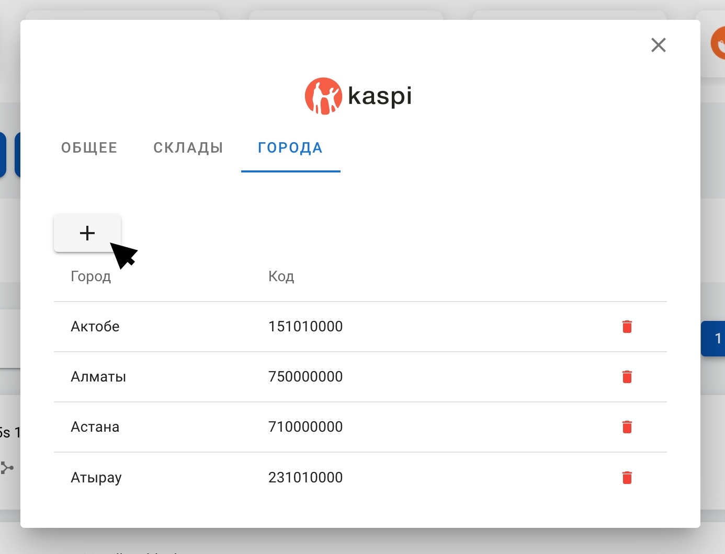Select the Астана city name
Viewport: 725px width, 554px height.
coord(95,427)
